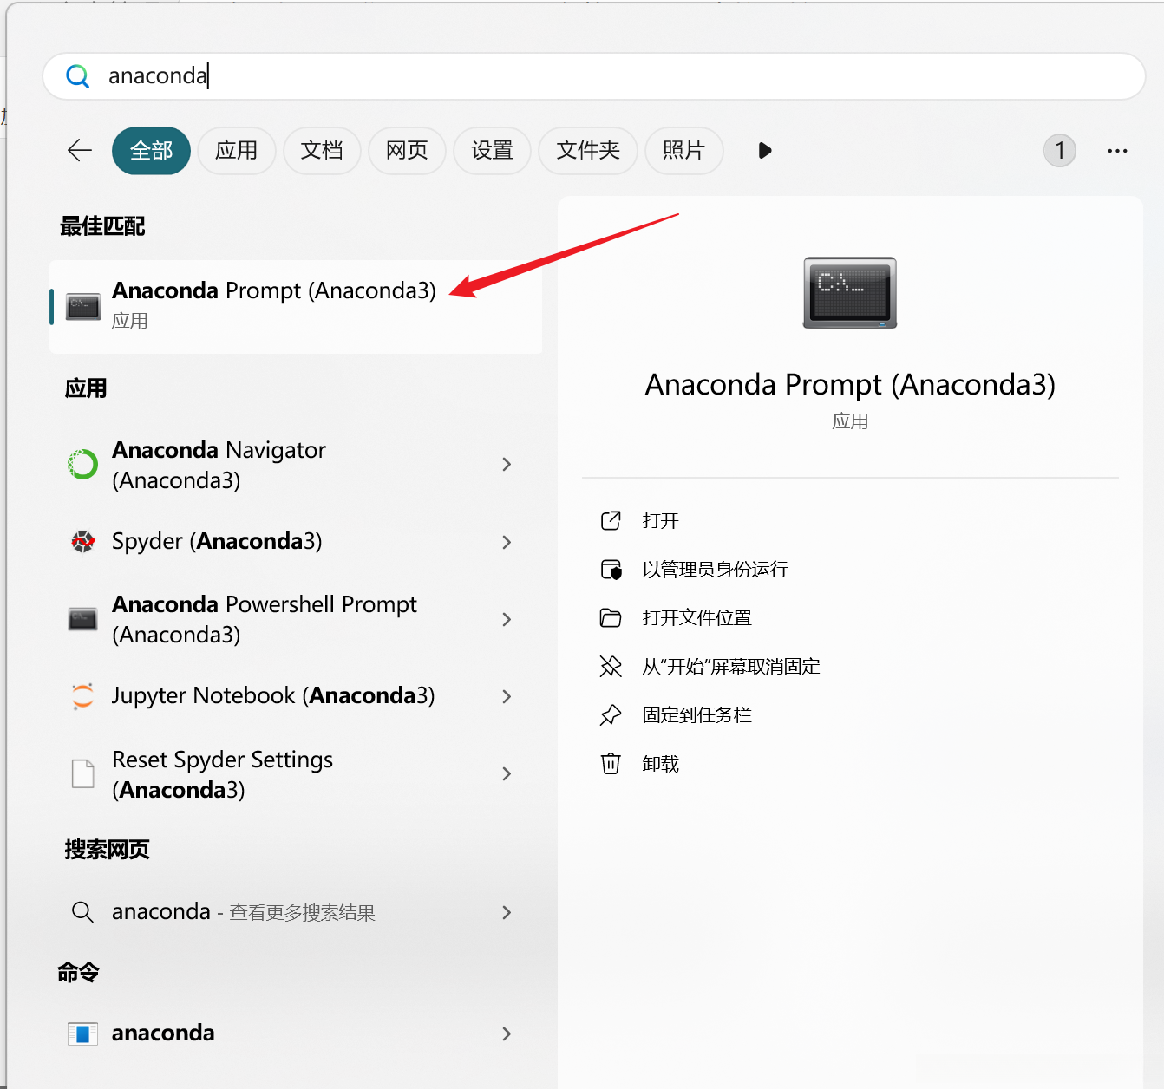Screen dimensions: 1164x1089
Task: Click the back arrow icon
Action: (x=80, y=150)
